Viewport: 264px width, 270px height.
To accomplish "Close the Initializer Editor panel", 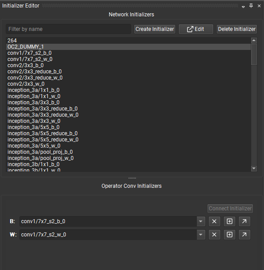I will [259, 6].
